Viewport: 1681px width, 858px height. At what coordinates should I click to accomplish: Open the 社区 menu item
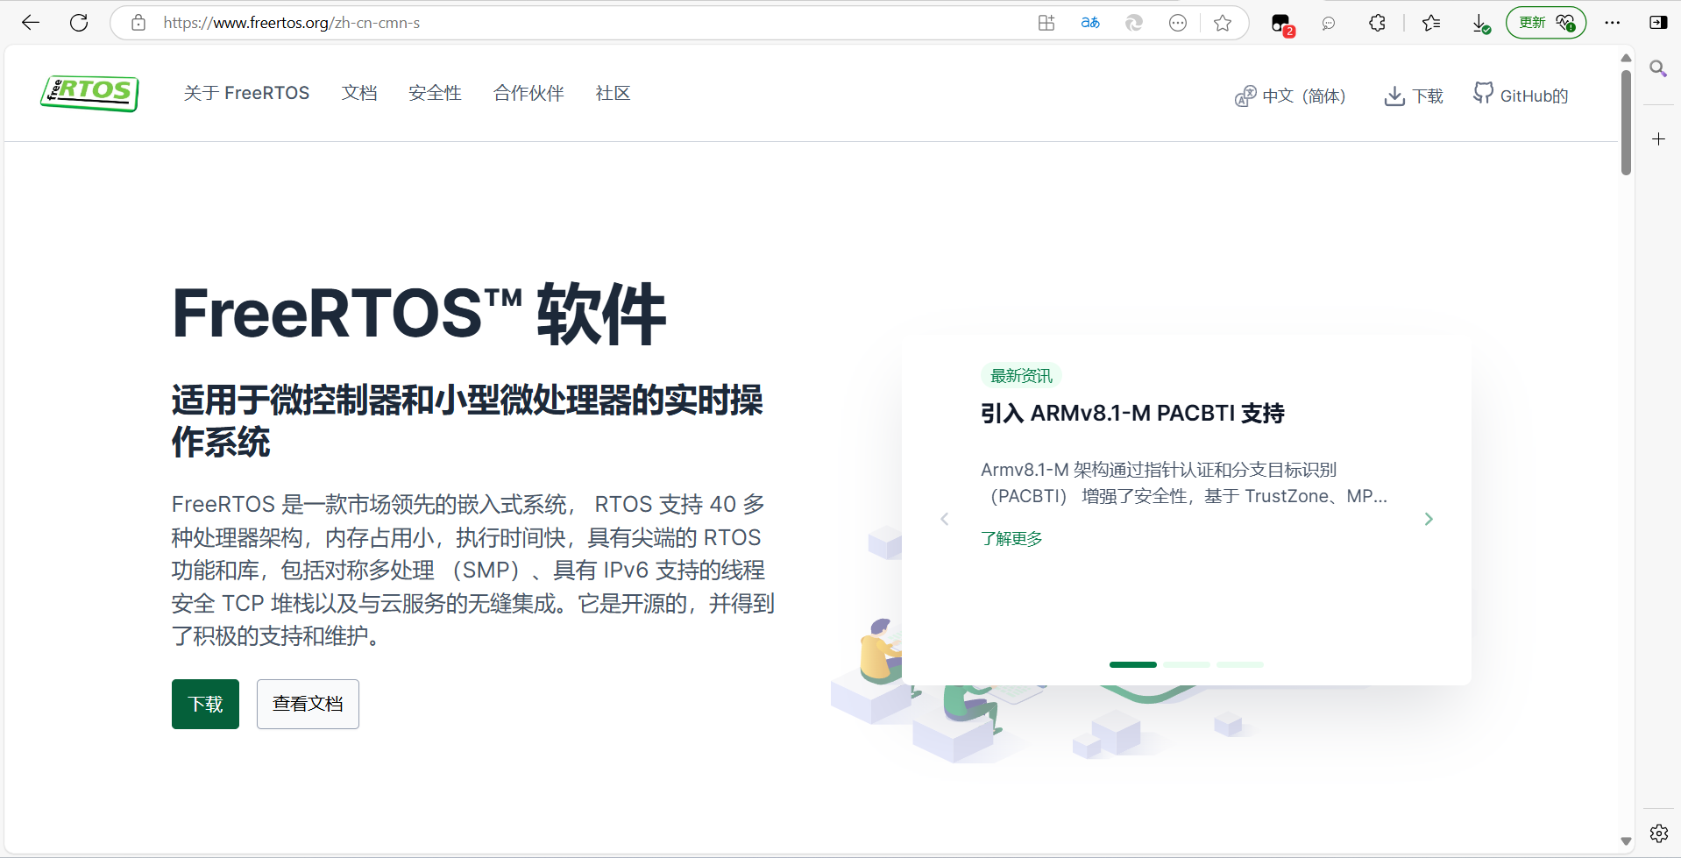click(612, 93)
